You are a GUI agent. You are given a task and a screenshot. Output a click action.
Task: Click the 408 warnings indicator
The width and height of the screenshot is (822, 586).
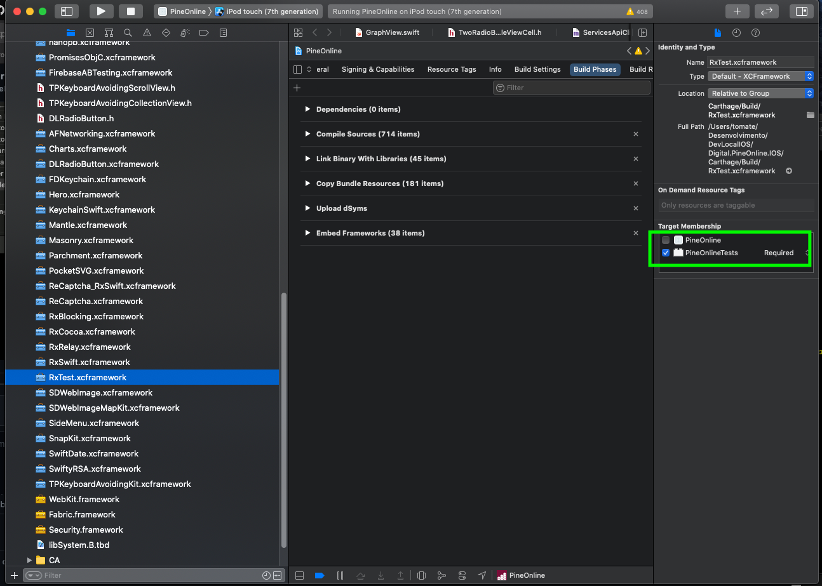click(x=637, y=11)
